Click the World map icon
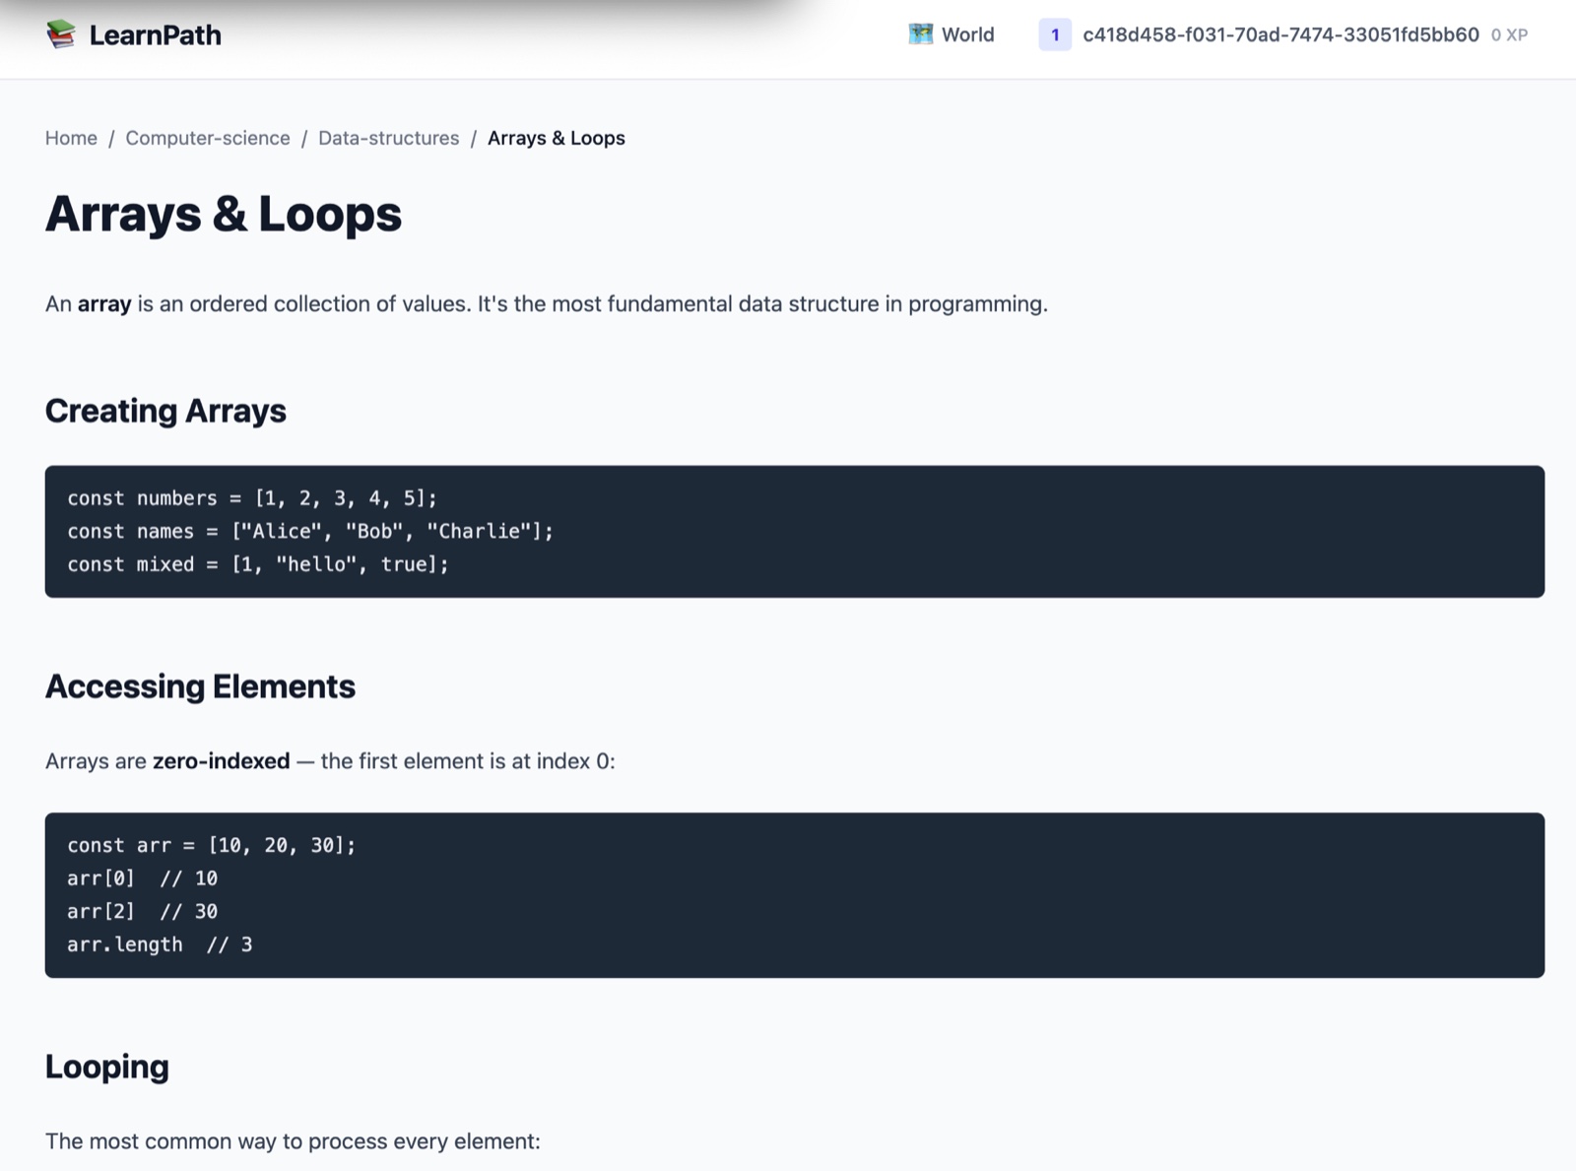This screenshot has width=1576, height=1171. pos(921,34)
